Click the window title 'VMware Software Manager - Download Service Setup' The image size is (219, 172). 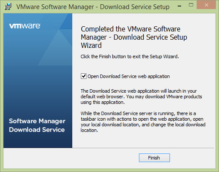pyautogui.click(x=93, y=7)
